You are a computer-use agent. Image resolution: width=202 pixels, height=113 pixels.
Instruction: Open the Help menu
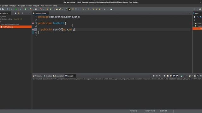[x=55, y=6]
